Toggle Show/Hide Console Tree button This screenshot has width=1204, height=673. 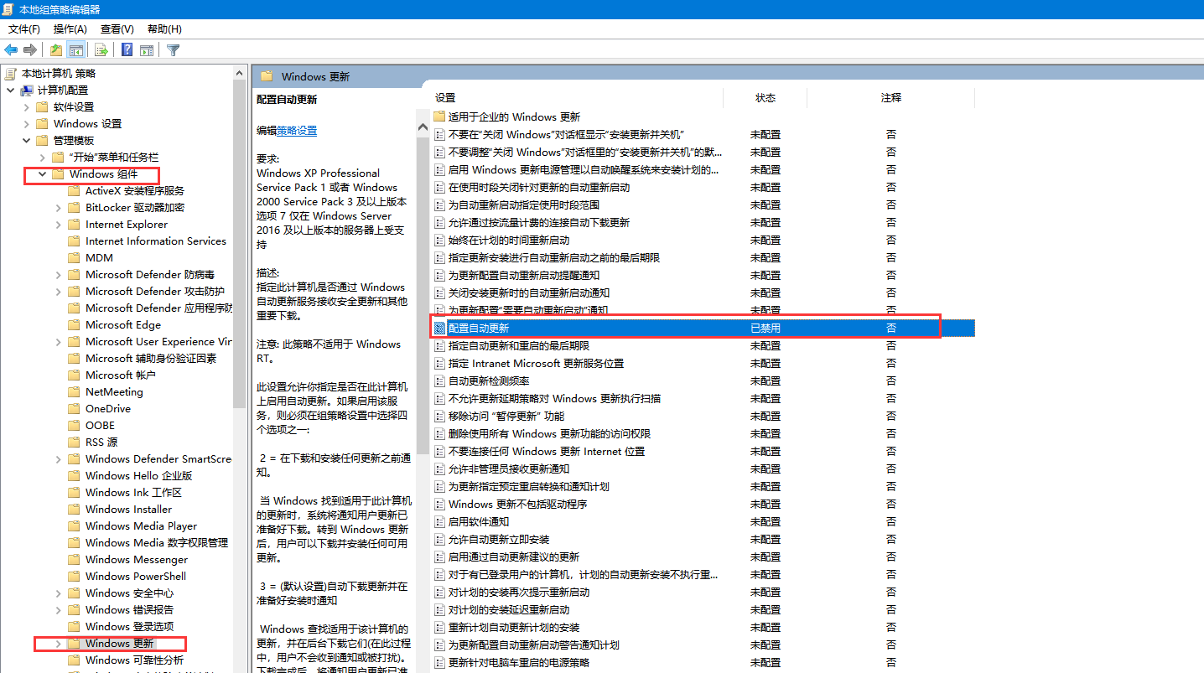(x=75, y=49)
